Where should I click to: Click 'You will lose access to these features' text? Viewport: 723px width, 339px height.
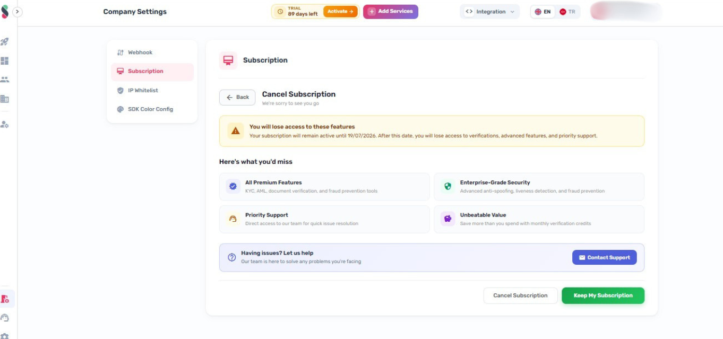pyautogui.click(x=302, y=127)
